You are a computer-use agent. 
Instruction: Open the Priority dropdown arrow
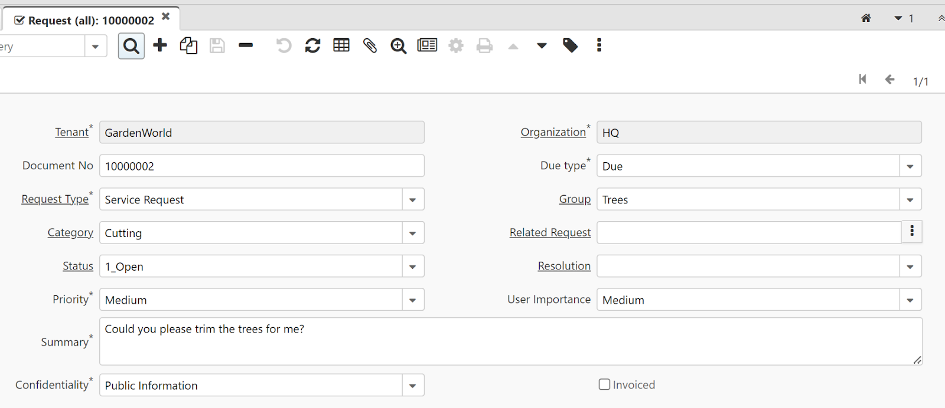(x=413, y=300)
